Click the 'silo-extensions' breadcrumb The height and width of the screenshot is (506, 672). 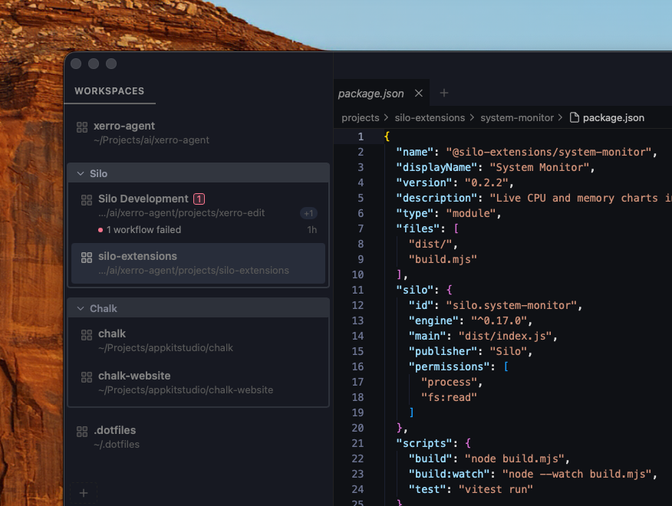pos(430,118)
